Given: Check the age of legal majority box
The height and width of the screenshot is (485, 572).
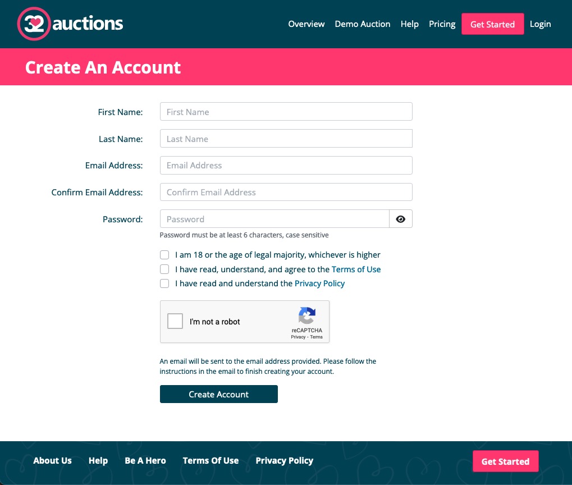Looking at the screenshot, I should (x=164, y=255).
